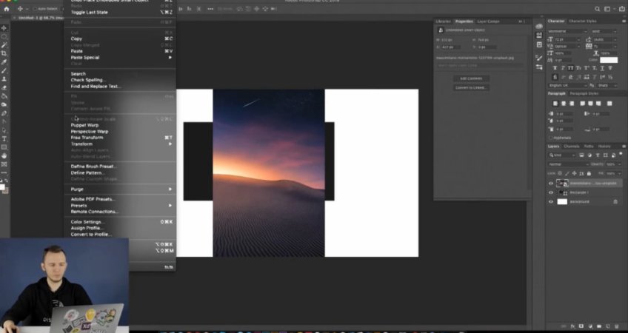Select the Eyedropper tool
The height and width of the screenshot is (333, 628).
pyautogui.click(x=4, y=62)
